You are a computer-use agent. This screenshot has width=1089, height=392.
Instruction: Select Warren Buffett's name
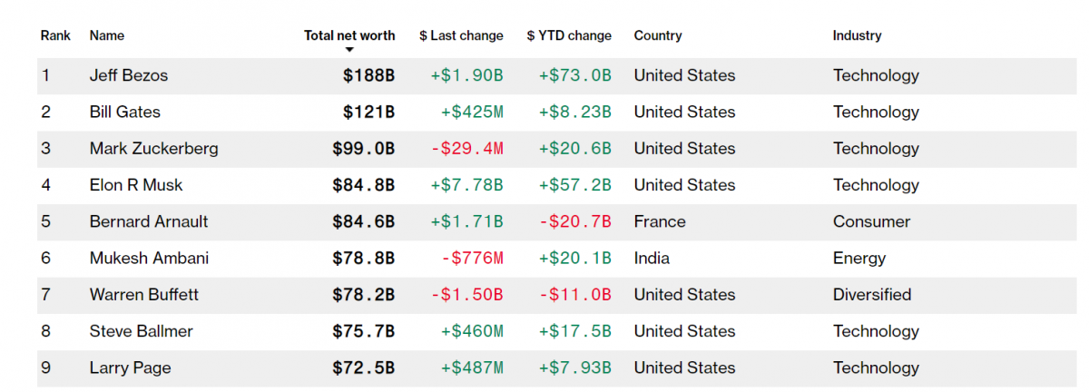(144, 294)
